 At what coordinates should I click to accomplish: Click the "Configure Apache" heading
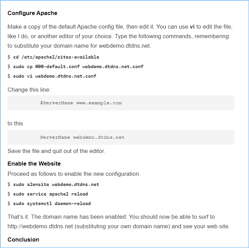tap(32, 13)
